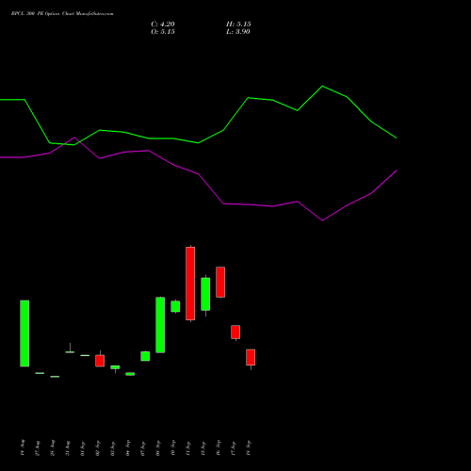The width and height of the screenshot is (471, 471).
Task: Click the '11 Sep' date label
Action: coord(188,448)
